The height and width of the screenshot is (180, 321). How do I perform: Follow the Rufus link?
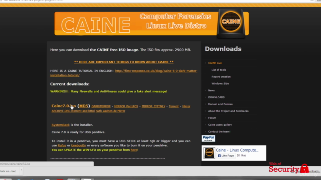(x=62, y=145)
